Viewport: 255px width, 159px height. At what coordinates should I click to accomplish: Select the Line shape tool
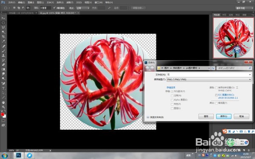click(x=3, y=98)
